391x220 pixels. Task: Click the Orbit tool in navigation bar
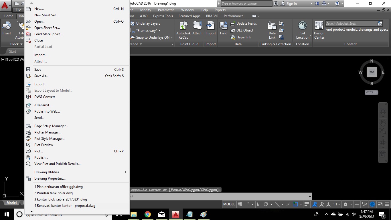click(383, 142)
